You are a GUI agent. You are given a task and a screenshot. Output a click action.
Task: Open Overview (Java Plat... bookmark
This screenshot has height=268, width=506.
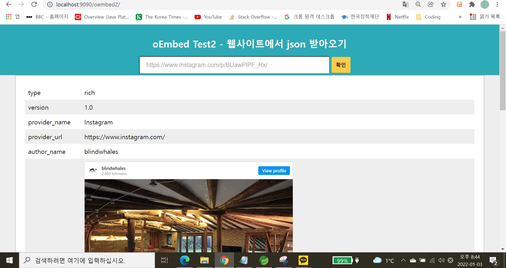(x=102, y=17)
